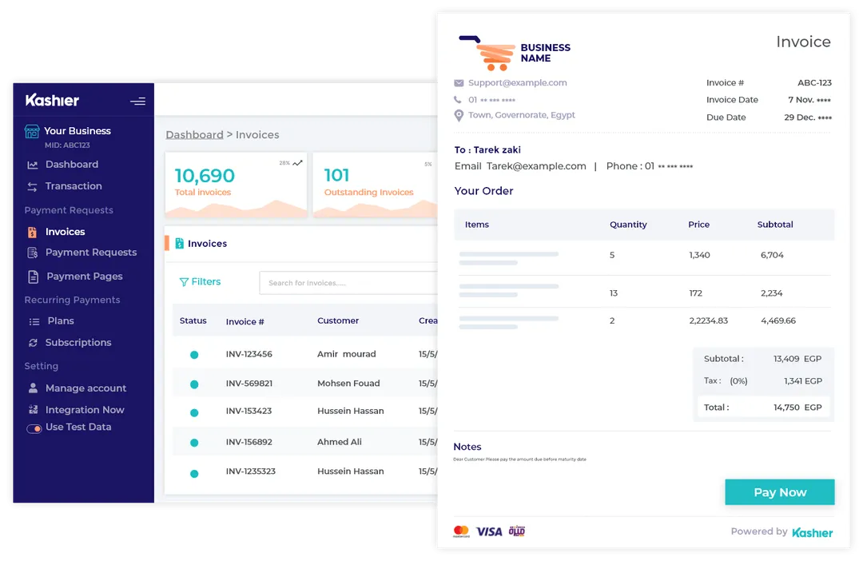Open Payment Requests in the sidebar

(x=91, y=253)
